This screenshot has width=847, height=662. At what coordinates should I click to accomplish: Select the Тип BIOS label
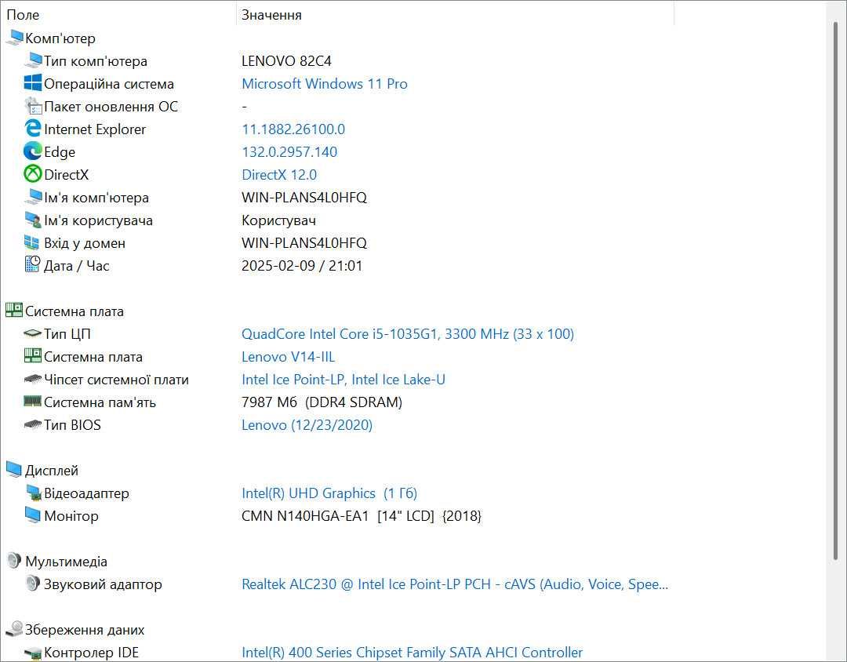(x=72, y=425)
